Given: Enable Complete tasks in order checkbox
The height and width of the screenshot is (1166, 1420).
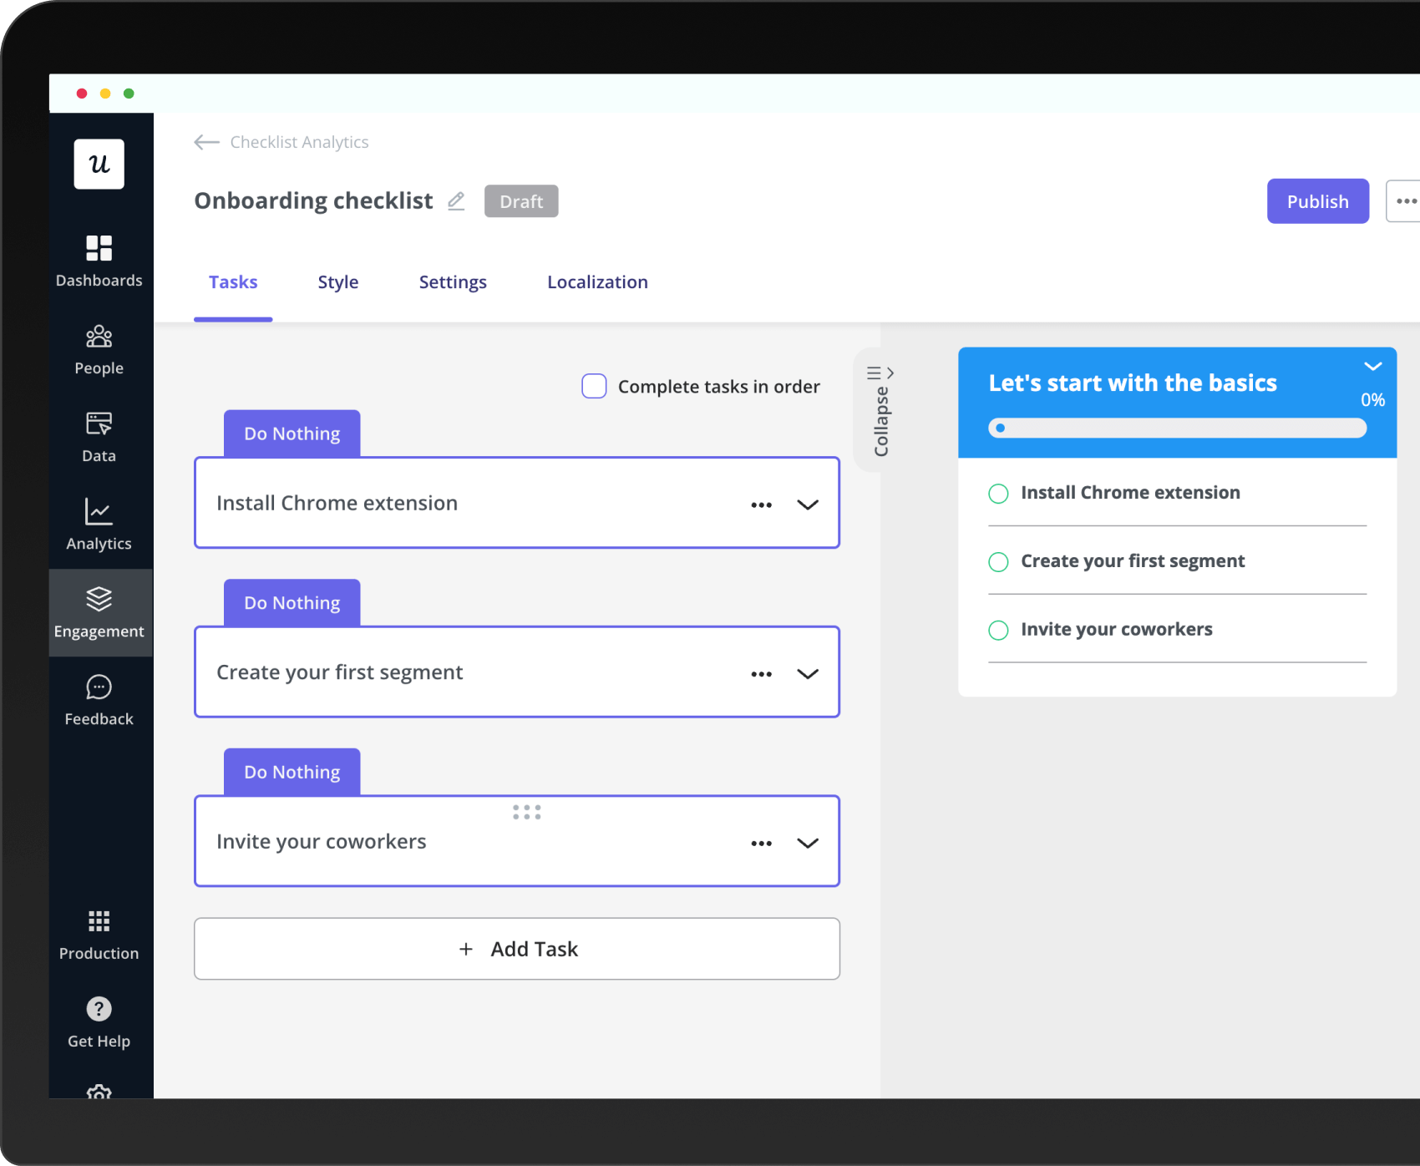Looking at the screenshot, I should pyautogui.click(x=594, y=386).
